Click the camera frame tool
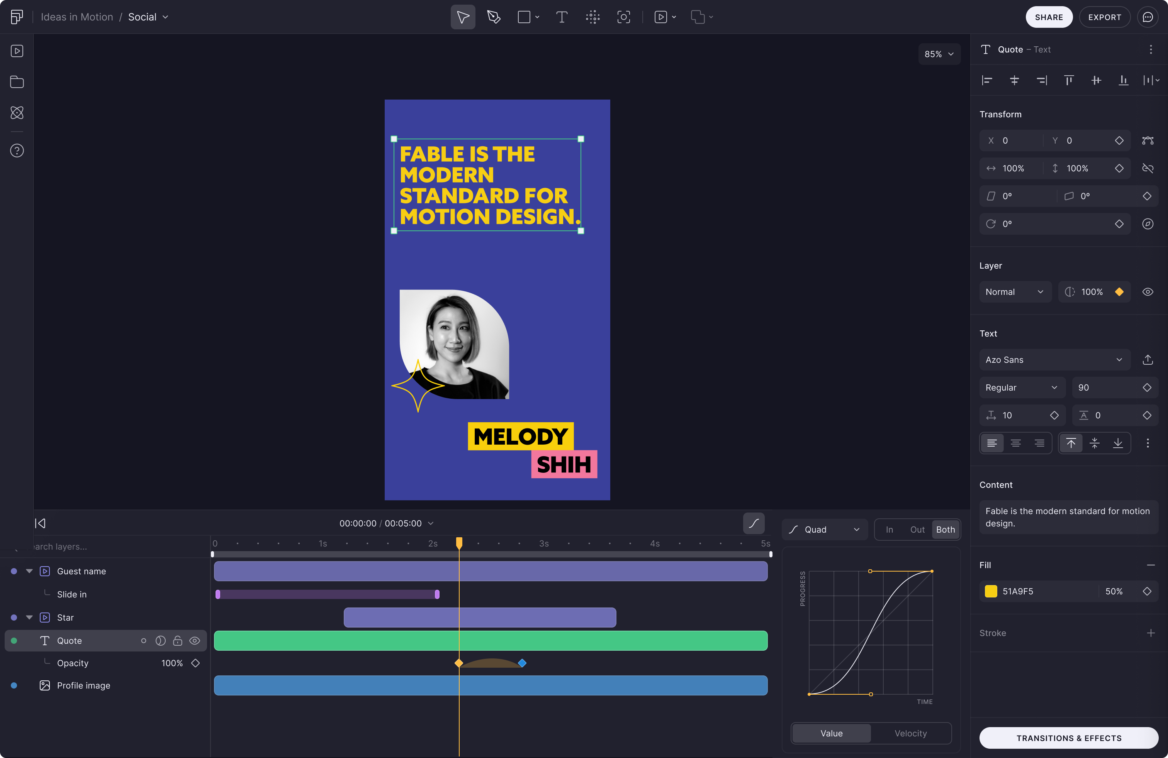Image resolution: width=1168 pixels, height=758 pixels. pyautogui.click(x=623, y=17)
